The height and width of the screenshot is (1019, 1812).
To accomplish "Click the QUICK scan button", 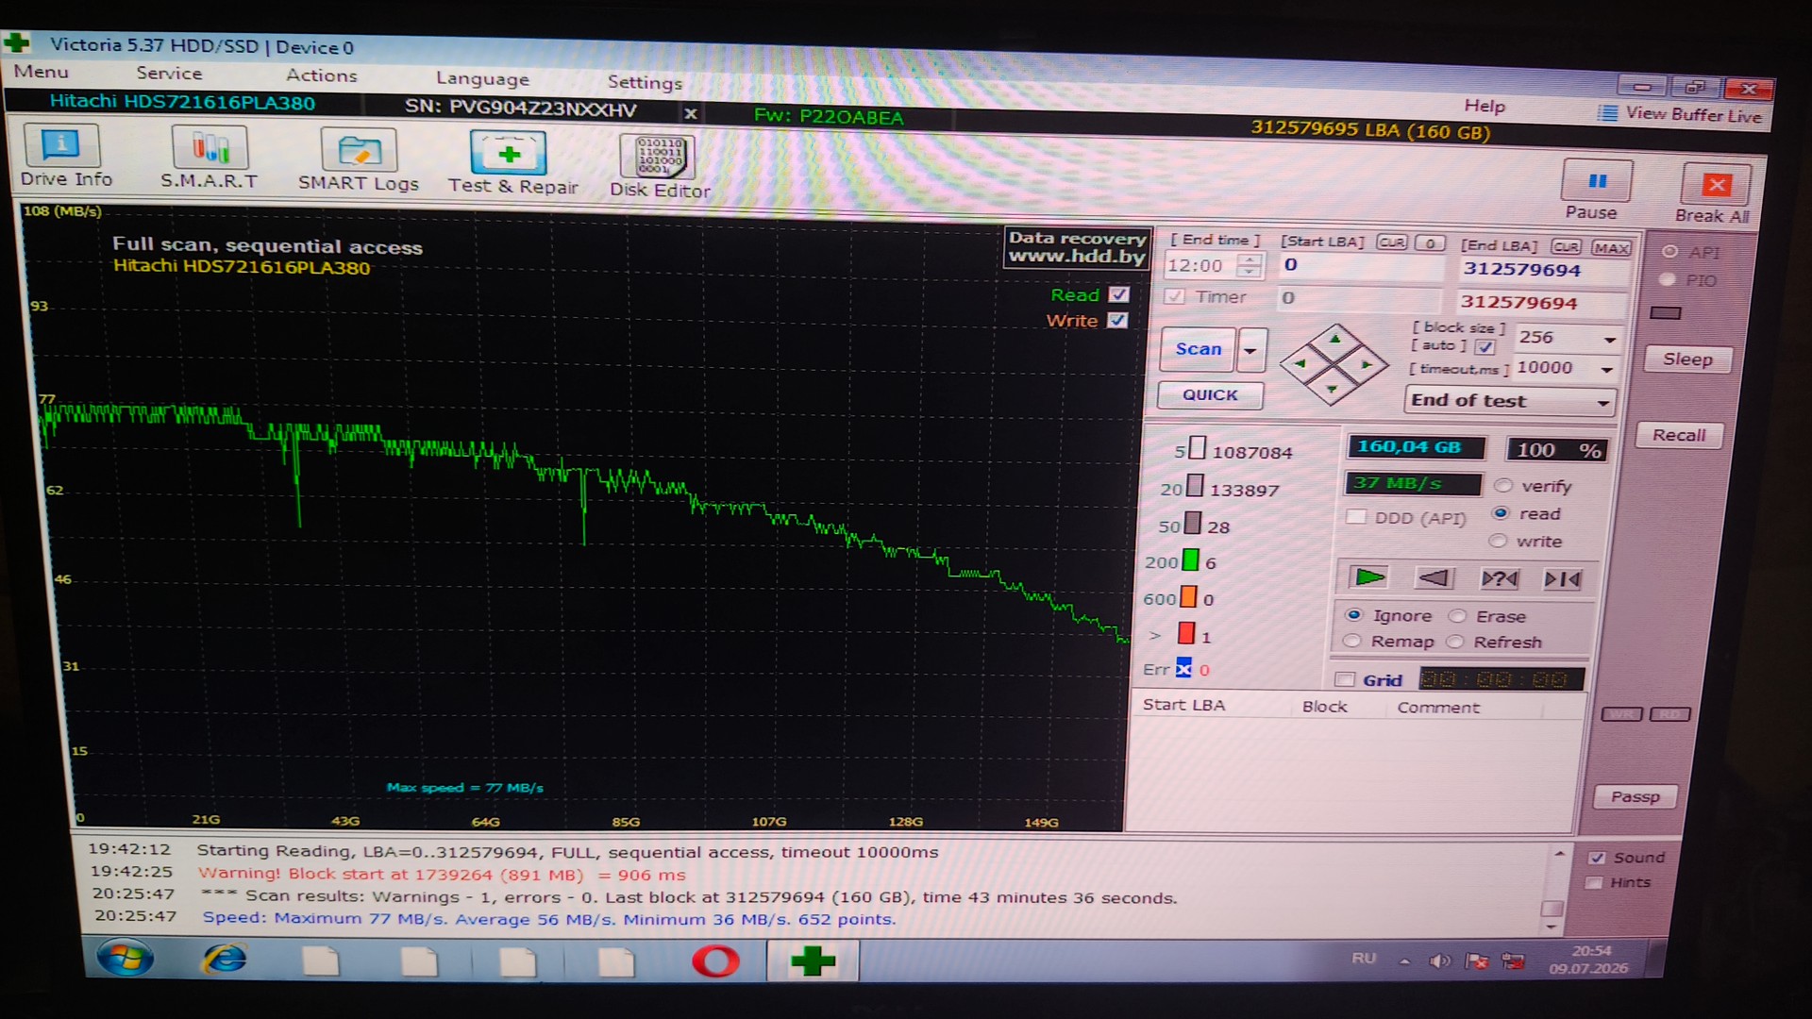I will tap(1210, 395).
